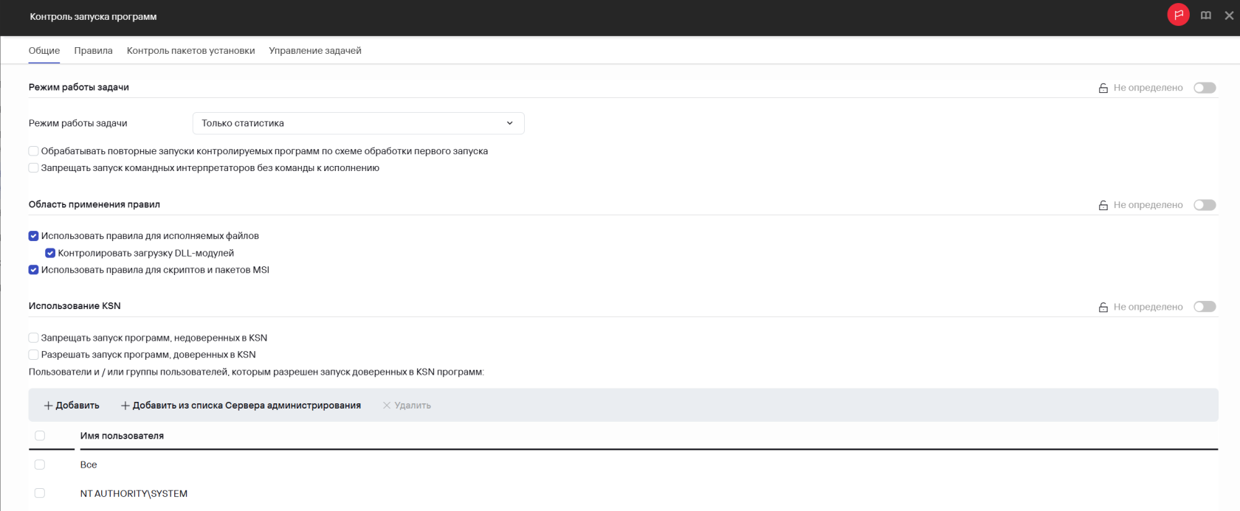This screenshot has width=1240, height=511.
Task: Toggle the Область применения правил lock switch
Action: coord(1205,205)
